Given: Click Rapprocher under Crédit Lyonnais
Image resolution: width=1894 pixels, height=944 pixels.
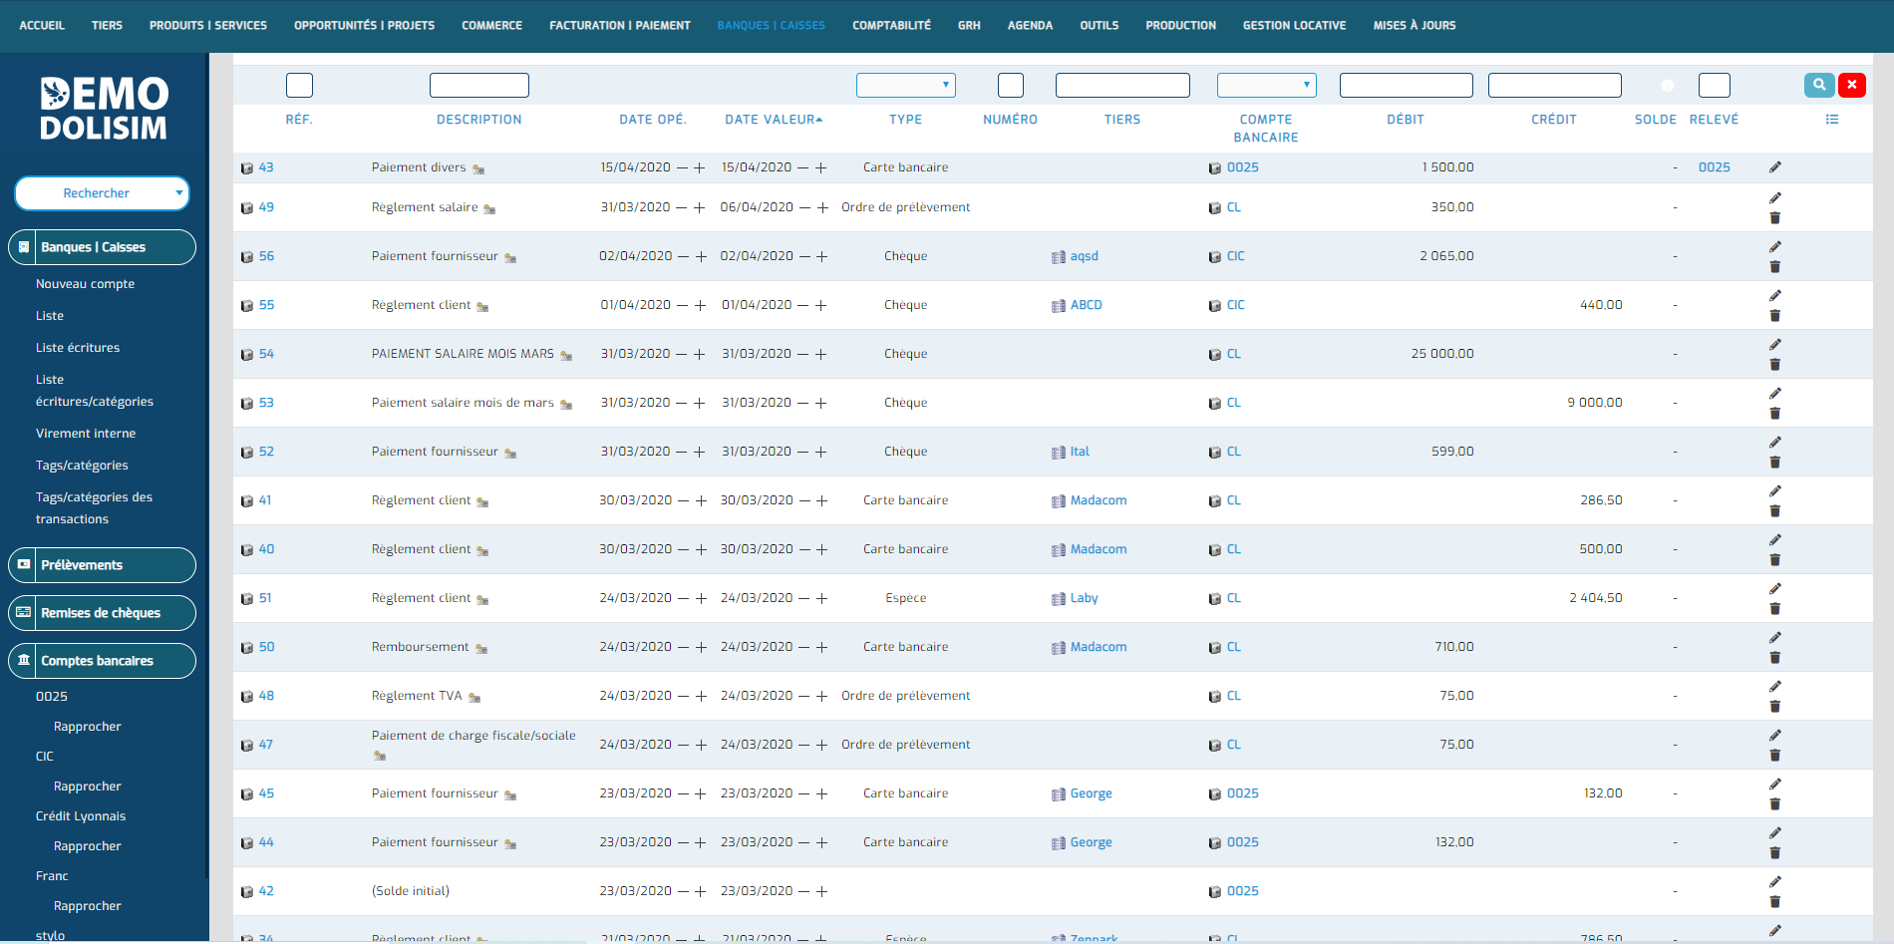Looking at the screenshot, I should [88, 845].
